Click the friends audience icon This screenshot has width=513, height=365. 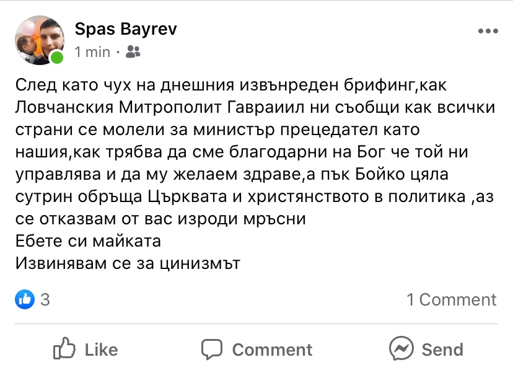(x=133, y=53)
